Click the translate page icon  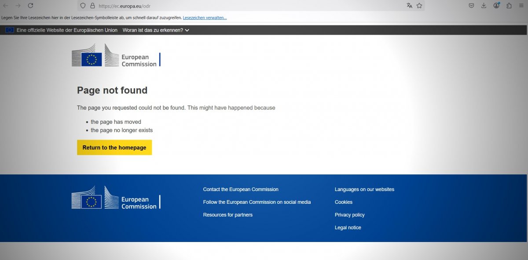[410, 6]
